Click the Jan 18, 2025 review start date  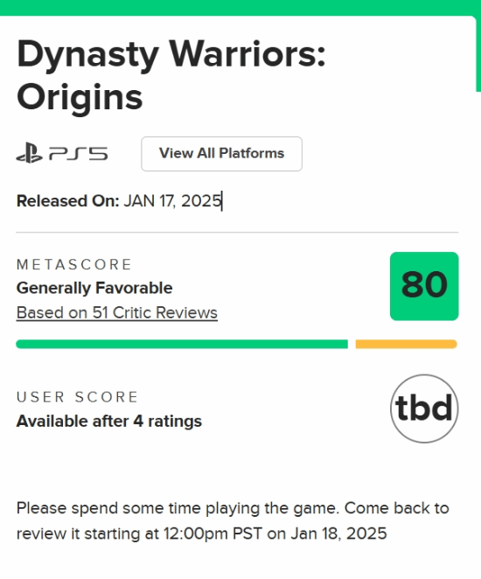(338, 534)
